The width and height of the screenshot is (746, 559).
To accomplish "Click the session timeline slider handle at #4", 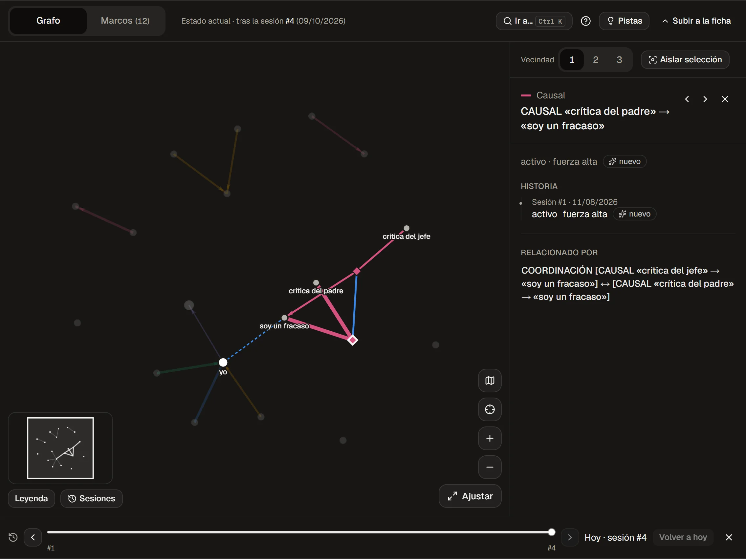I will click(x=551, y=532).
